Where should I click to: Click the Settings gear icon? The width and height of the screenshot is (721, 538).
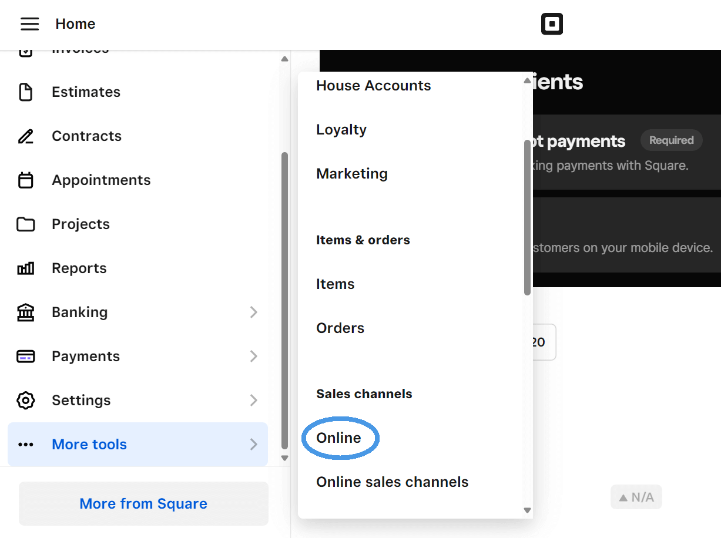click(26, 400)
